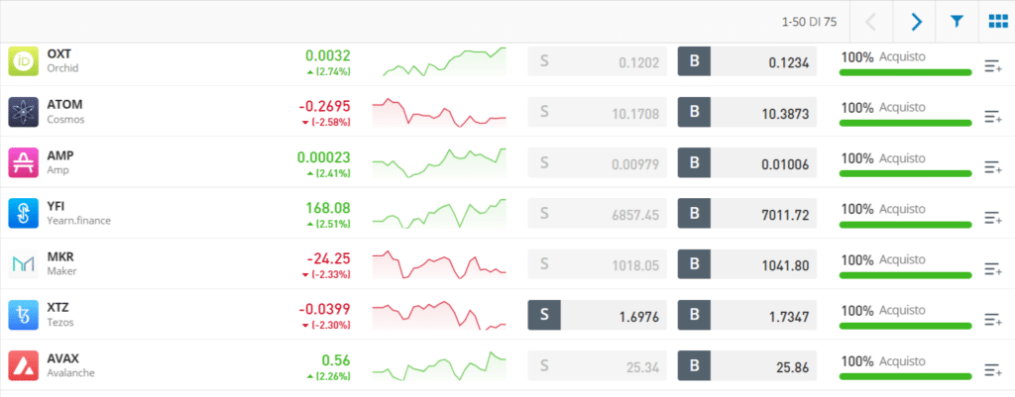The height and width of the screenshot is (397, 1015).
Task: Click MKR price change -24.25
Action: [x=329, y=258]
